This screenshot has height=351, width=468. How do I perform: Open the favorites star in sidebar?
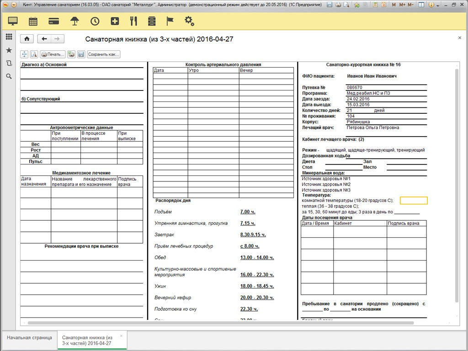9,50
